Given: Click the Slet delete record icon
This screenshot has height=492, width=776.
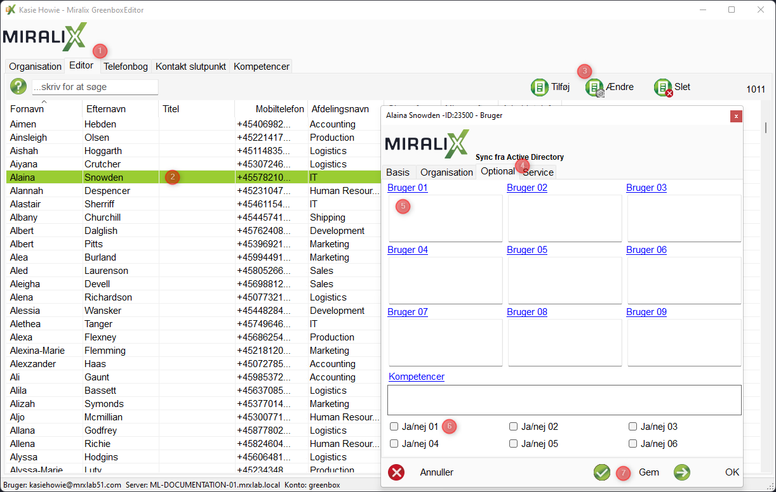Looking at the screenshot, I should [x=662, y=87].
